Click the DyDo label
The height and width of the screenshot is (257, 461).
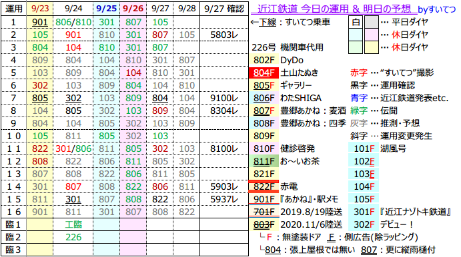[292, 60]
